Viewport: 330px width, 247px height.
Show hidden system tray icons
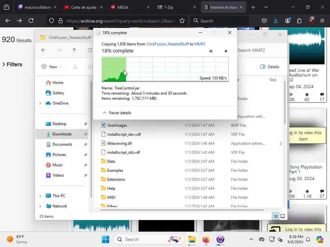251,239
